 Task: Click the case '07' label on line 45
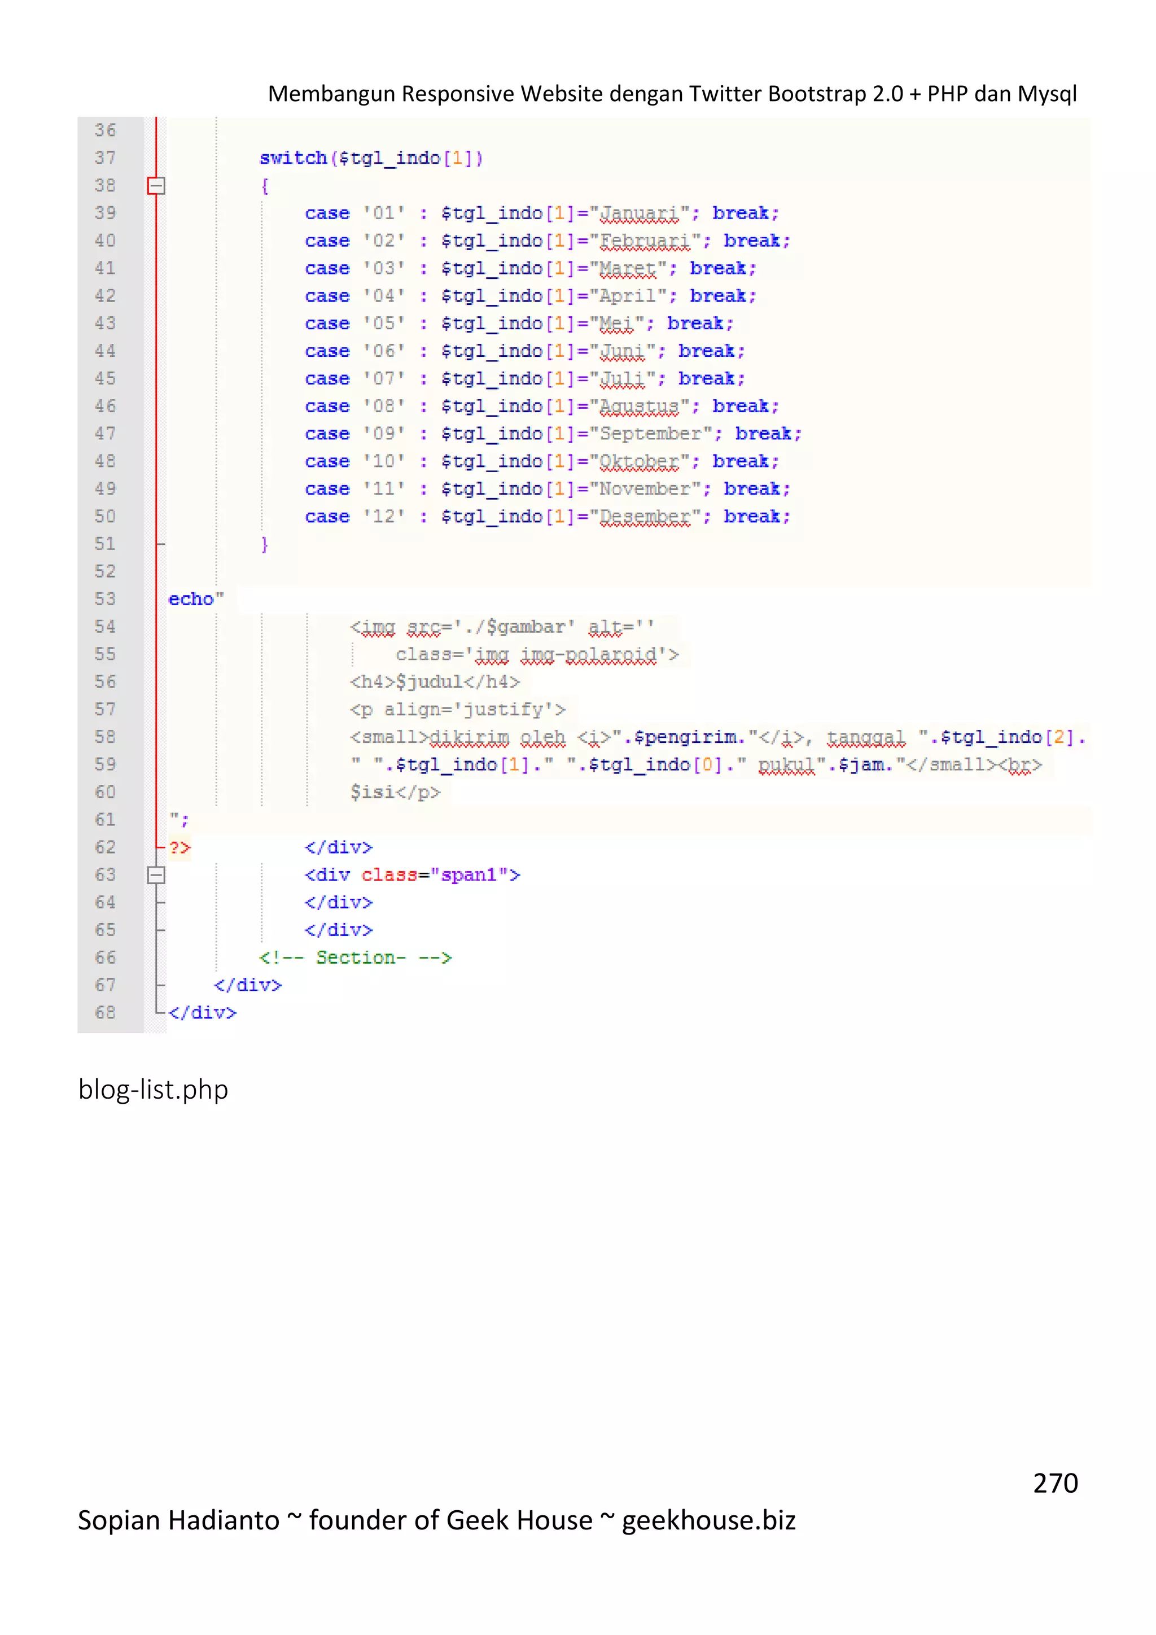pyautogui.click(x=355, y=379)
